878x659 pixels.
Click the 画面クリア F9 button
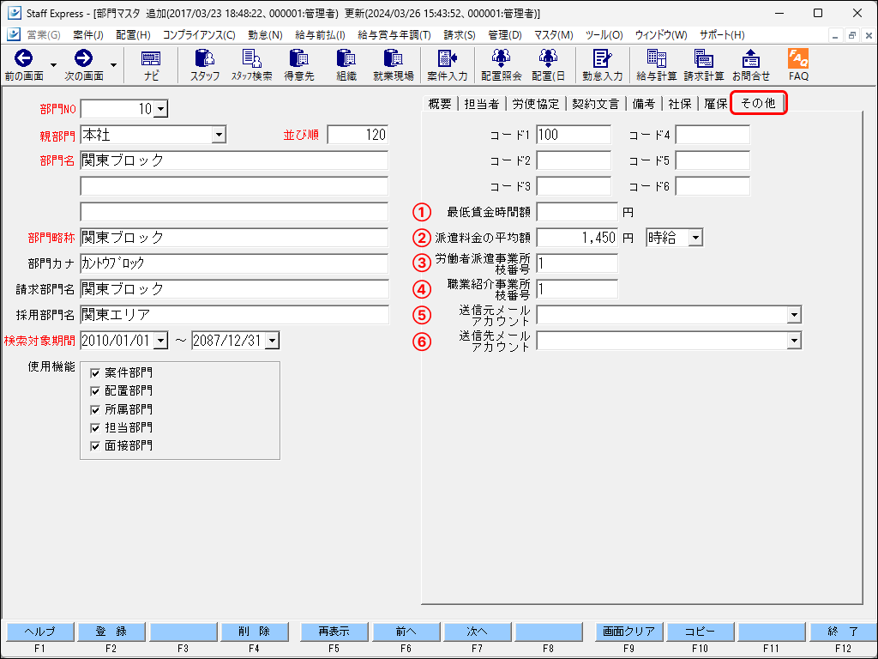tap(628, 632)
